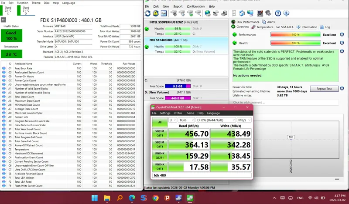Open the test size dropdown showing 1GiB
349x204 pixels.
pos(186,120)
